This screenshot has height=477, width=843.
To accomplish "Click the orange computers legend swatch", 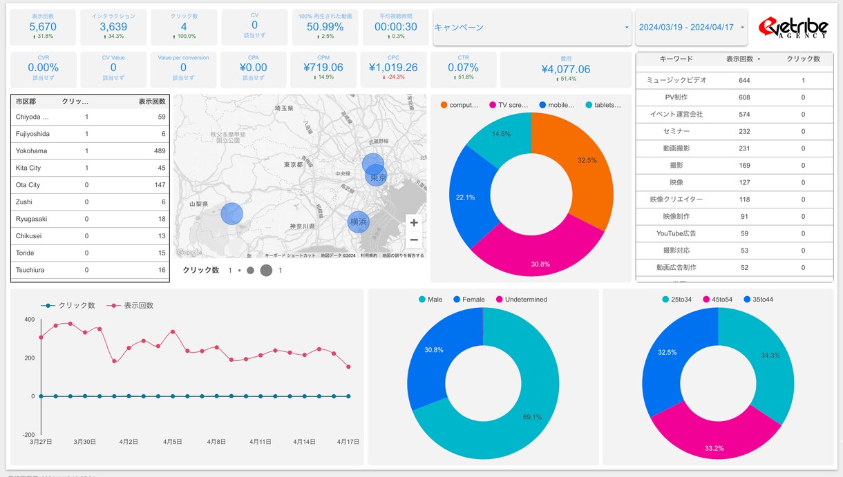I will [444, 105].
